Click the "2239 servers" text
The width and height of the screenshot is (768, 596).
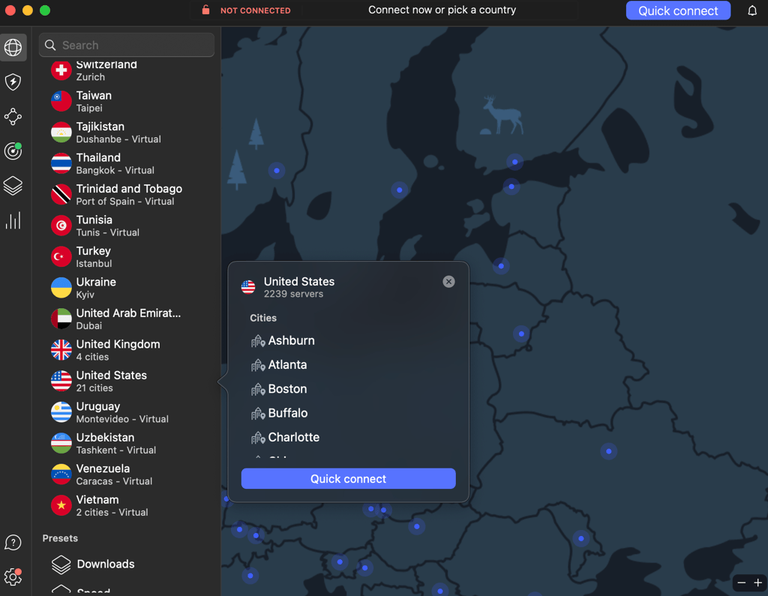pos(293,294)
